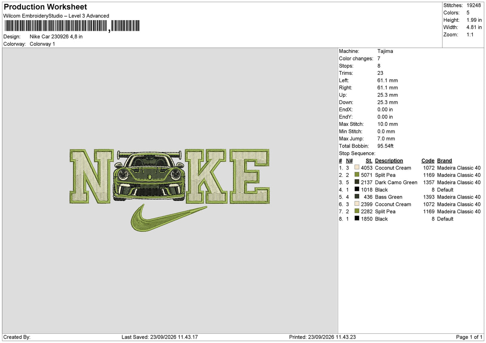Click 'Madeira Classic 40' in the Bass Green row
The height and width of the screenshot is (343, 486).
pos(459,197)
